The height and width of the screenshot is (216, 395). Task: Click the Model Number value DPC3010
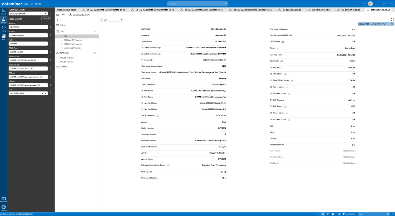tap(222, 128)
